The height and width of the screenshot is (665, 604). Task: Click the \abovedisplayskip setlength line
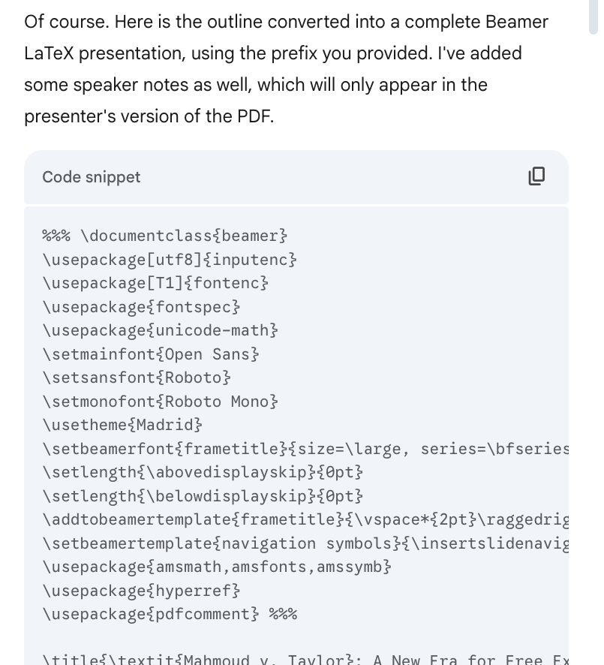point(203,472)
